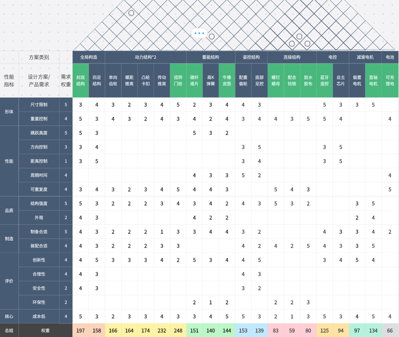The height and width of the screenshot is (337, 399).
Task: Select the 全局构造 category header
Action: pyautogui.click(x=88, y=57)
